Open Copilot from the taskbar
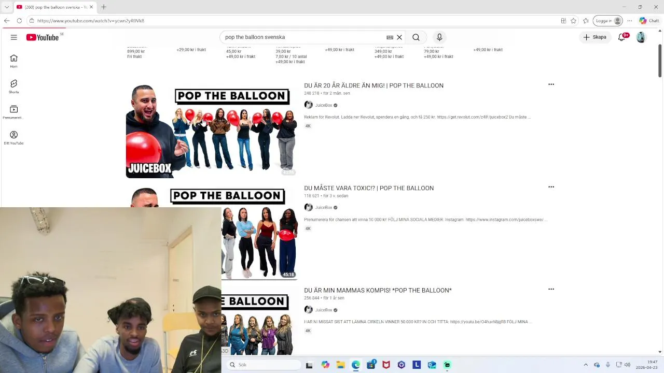Screen dimensions: 664x373 pos(325,365)
